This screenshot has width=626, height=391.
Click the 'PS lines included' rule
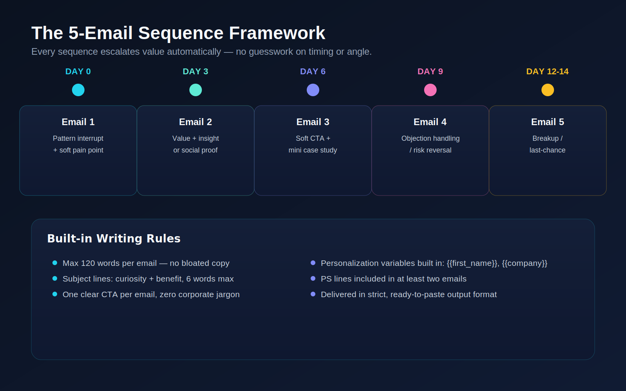394,279
